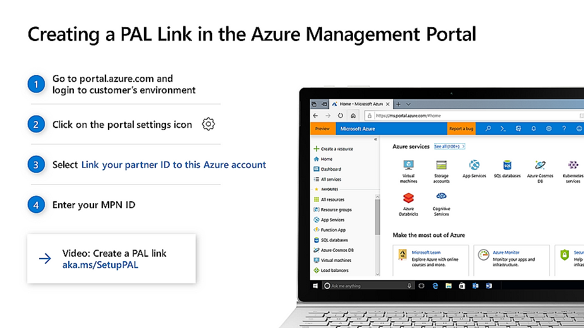The image size is (584, 328).
Task: Select Function App in the sidebar
Action: (x=330, y=230)
